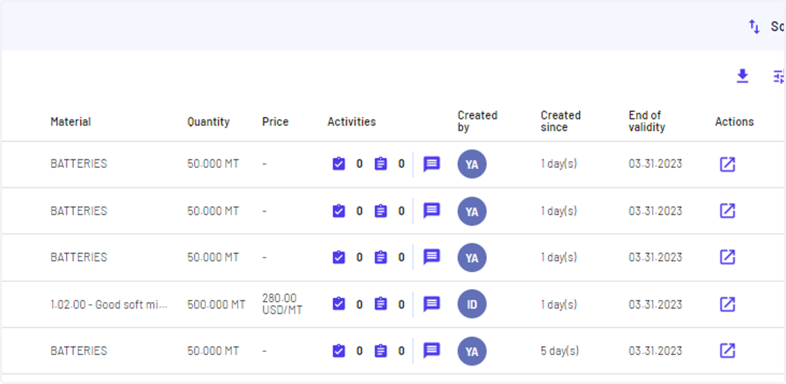Click the ID creator avatar

(x=472, y=304)
